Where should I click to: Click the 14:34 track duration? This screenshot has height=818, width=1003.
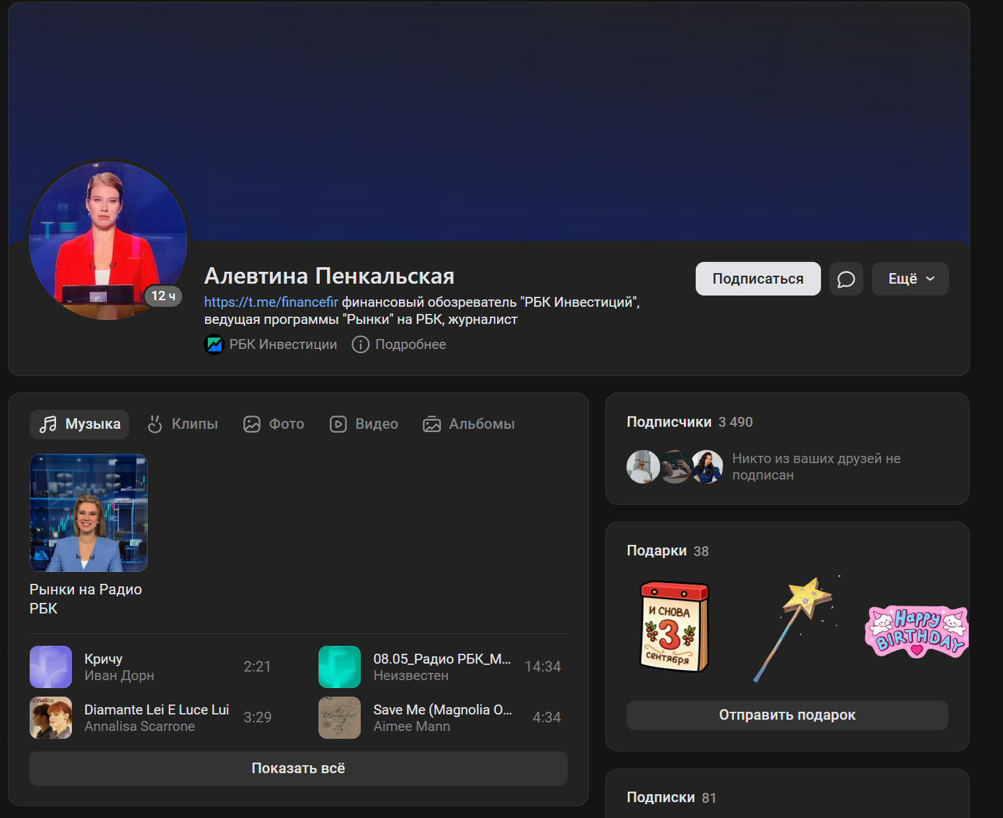(x=543, y=667)
